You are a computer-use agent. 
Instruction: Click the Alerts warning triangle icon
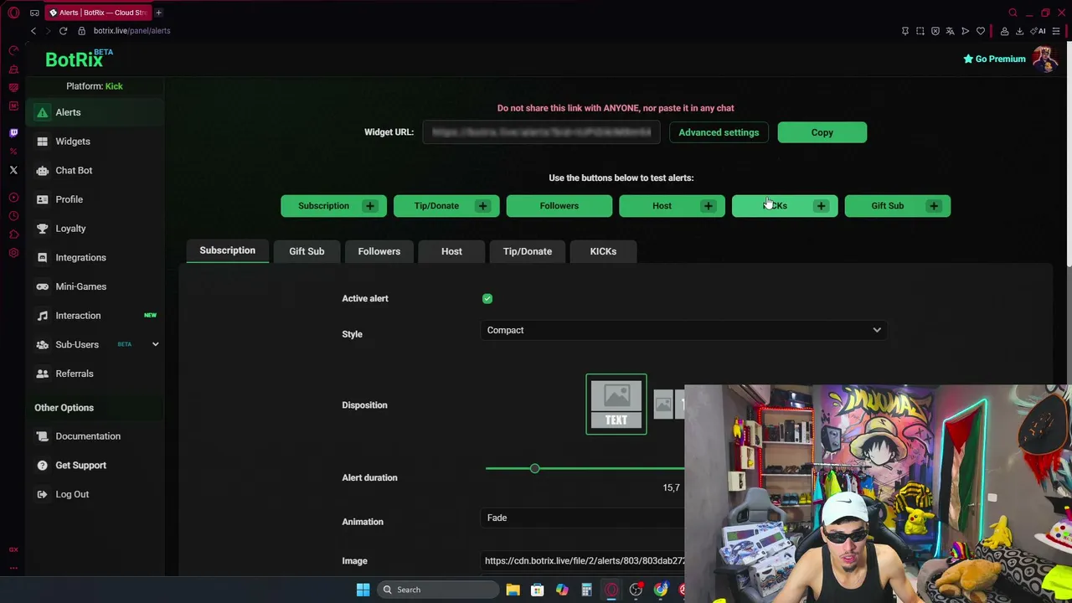tap(42, 112)
